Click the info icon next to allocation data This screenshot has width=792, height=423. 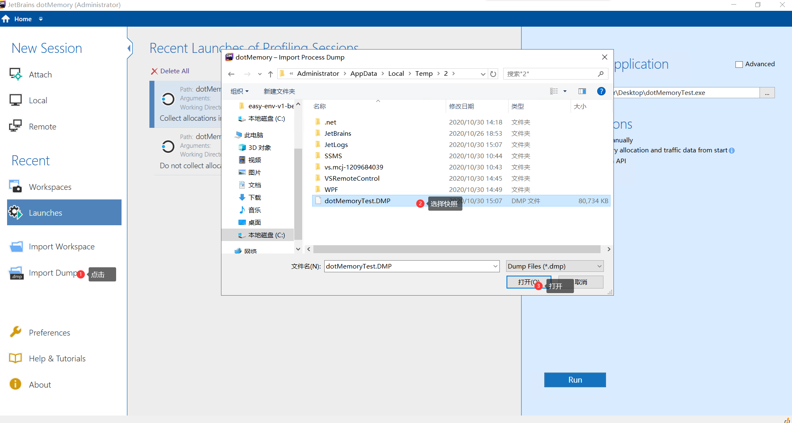[x=732, y=151]
